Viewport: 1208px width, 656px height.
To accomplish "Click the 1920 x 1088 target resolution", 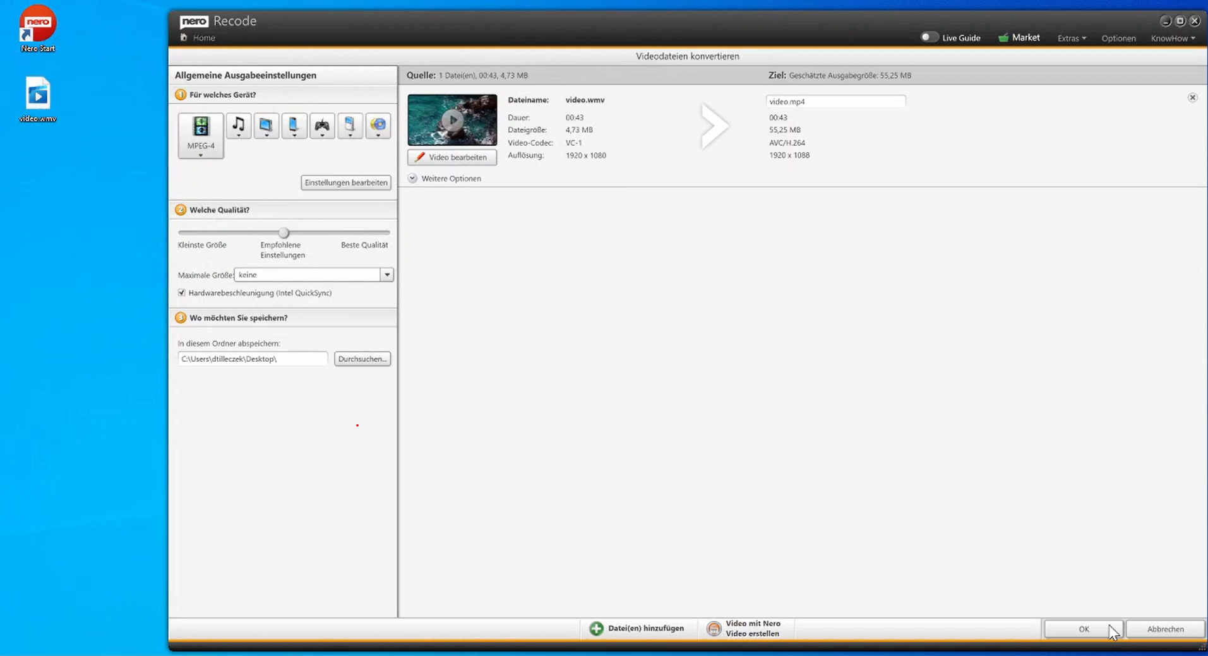I will coord(789,155).
